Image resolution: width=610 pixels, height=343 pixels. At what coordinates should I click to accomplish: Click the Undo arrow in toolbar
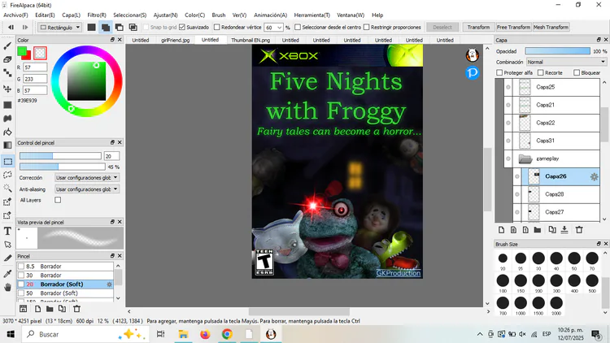tap(11, 27)
